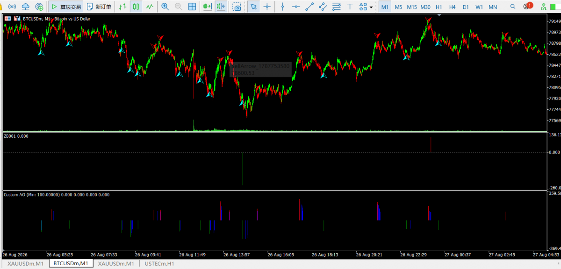Tile chart windows with grid icon
Screen dimensions: 561x269
(192, 7)
